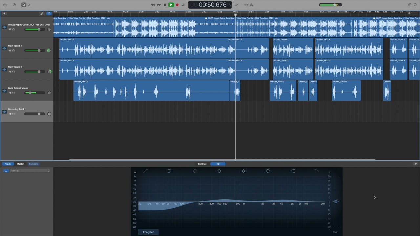The width and height of the screenshot is (420, 236).
Task: Select the low shelf EQ band icon
Action: (170, 171)
